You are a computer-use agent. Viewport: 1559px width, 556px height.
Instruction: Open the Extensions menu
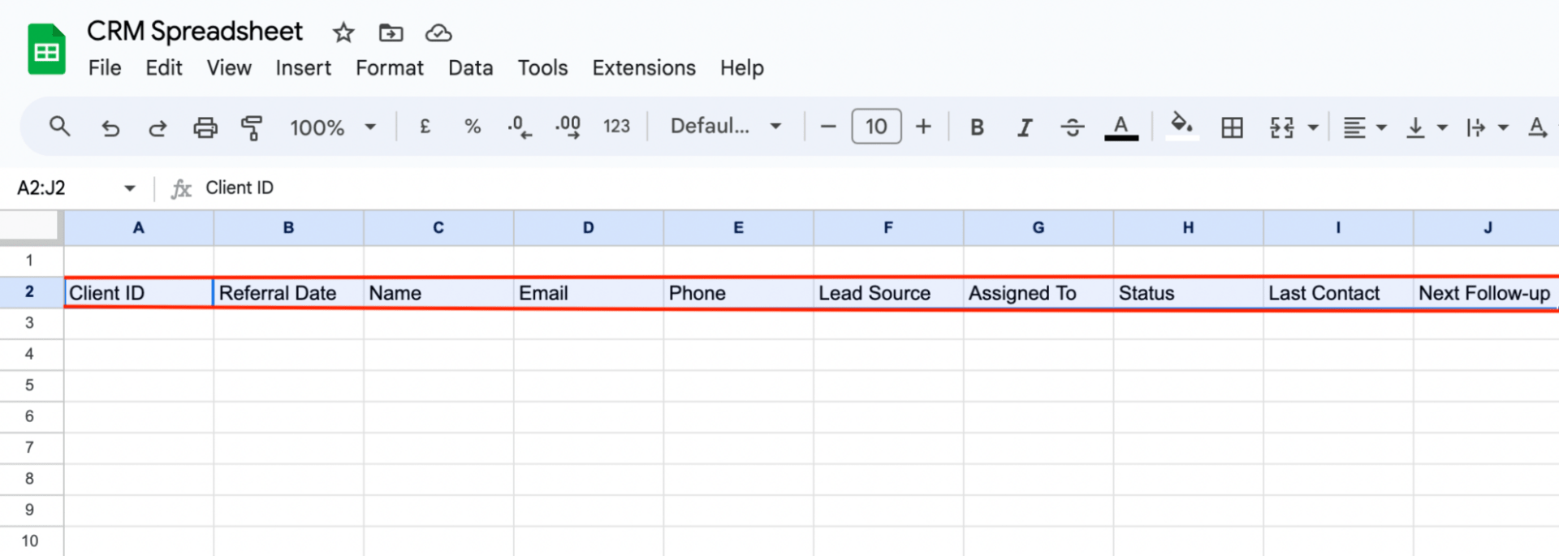[x=643, y=68]
